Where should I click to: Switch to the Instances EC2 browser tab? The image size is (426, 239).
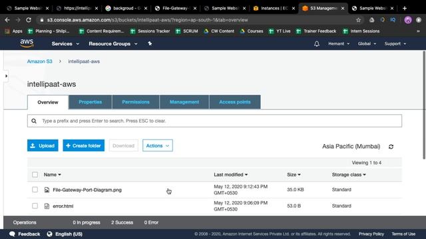coord(274,9)
